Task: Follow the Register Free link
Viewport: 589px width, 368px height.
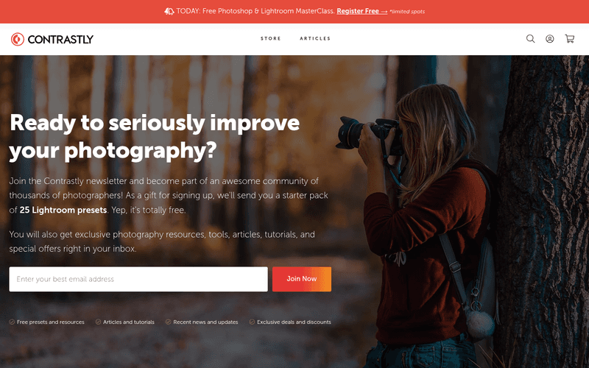Action: click(x=361, y=11)
